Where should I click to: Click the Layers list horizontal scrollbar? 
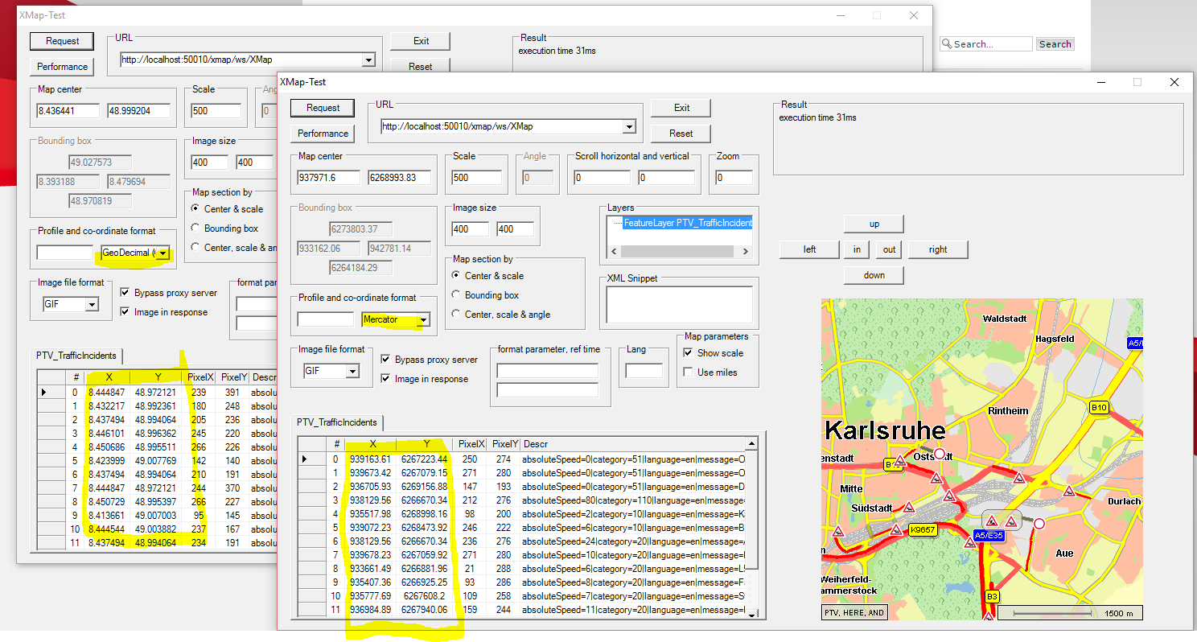click(678, 252)
